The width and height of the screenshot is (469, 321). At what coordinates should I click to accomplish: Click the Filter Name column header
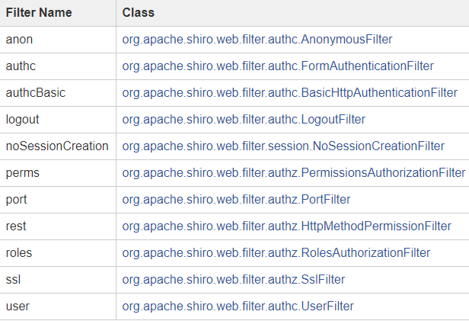point(40,13)
